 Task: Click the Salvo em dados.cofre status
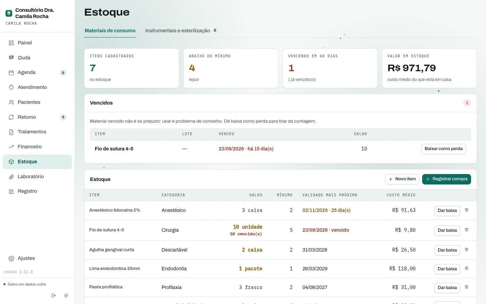(25, 284)
